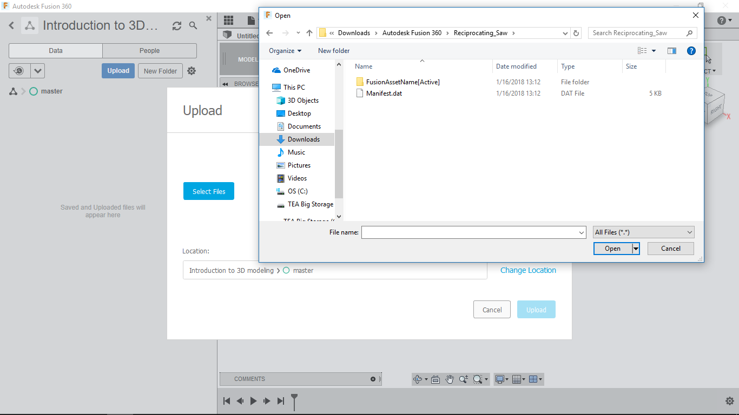Screen dimensions: 739x415
Task: Close the data panel with the X
Action: pos(209,18)
